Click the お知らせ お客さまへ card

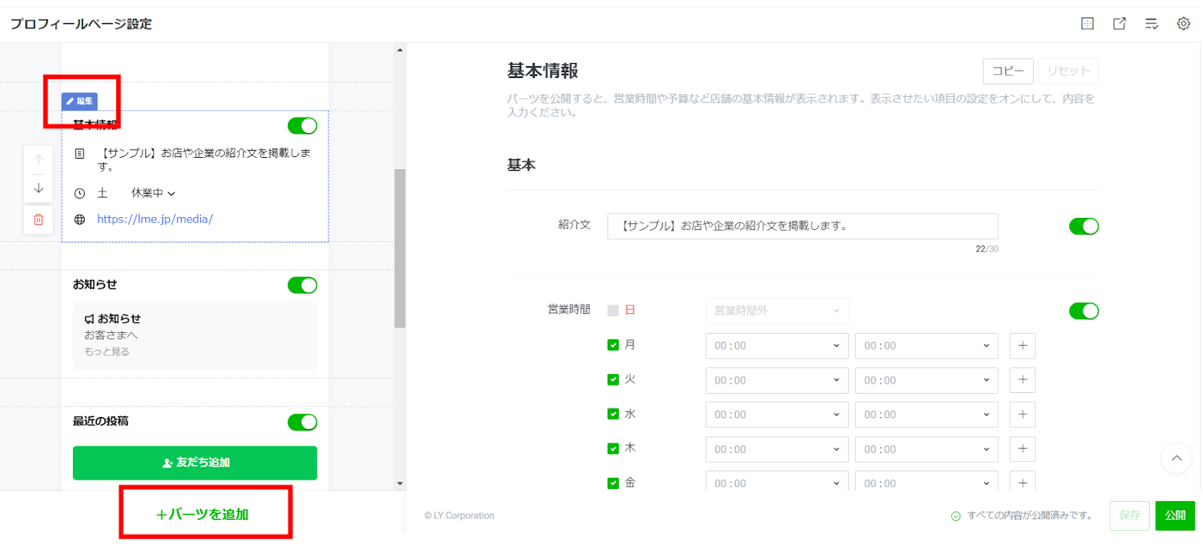pyautogui.click(x=195, y=335)
